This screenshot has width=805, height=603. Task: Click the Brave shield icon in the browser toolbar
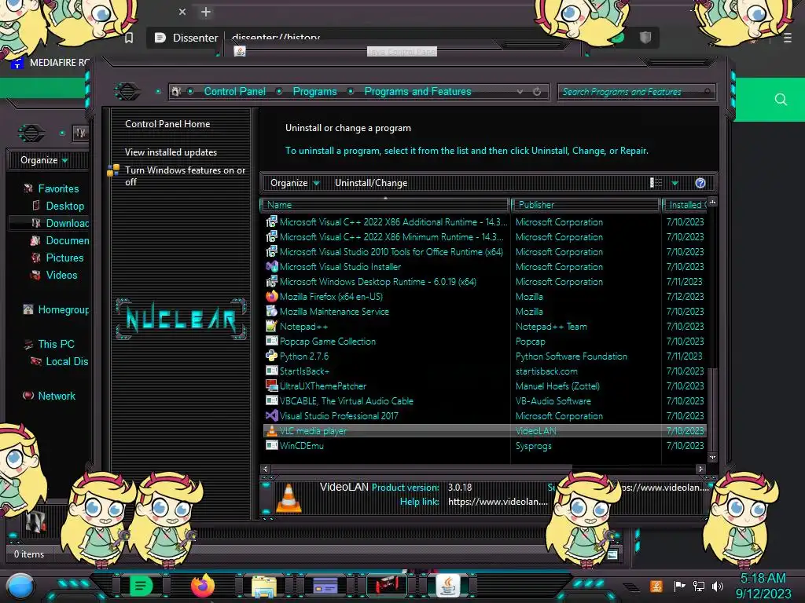pyautogui.click(x=645, y=38)
